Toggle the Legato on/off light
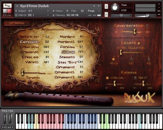Screen dimensions: 163x130 click(x=139, y=43)
